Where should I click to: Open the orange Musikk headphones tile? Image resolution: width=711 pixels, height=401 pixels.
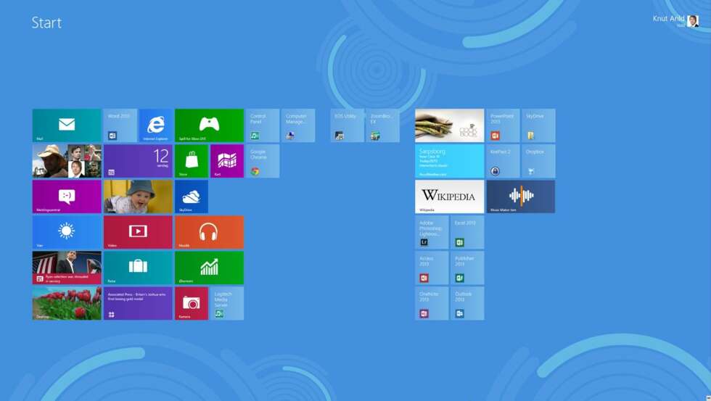pyautogui.click(x=209, y=232)
